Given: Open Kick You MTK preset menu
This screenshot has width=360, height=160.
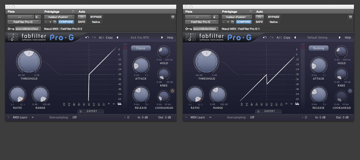Looking at the screenshot, I should pyautogui.click(x=140, y=37).
